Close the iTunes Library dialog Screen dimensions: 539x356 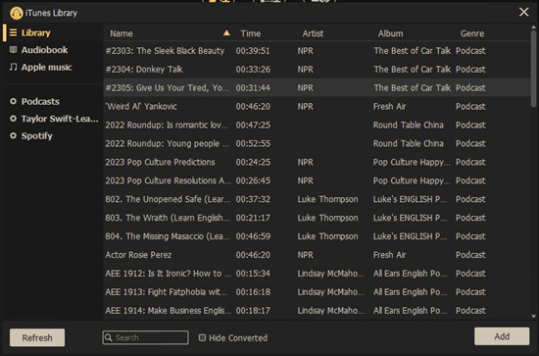point(524,12)
